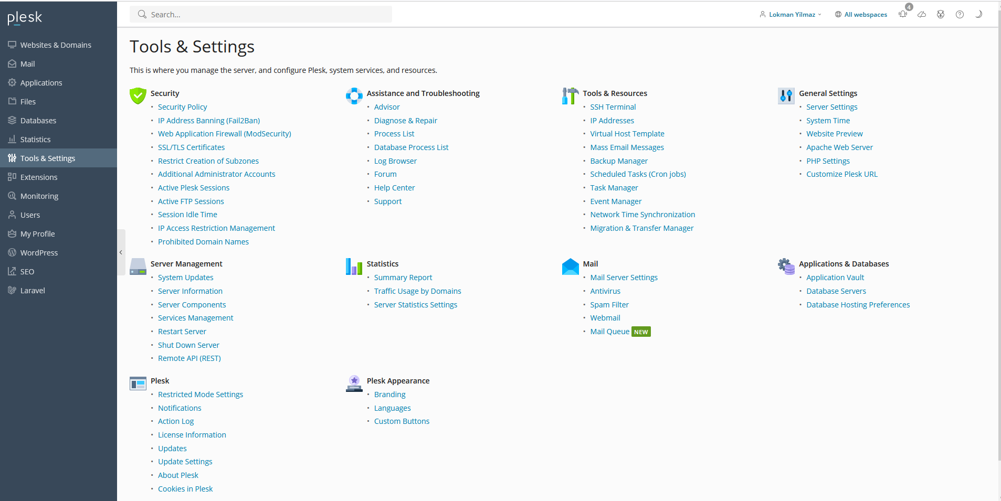Click the Plesk Appearance star icon

point(354,383)
